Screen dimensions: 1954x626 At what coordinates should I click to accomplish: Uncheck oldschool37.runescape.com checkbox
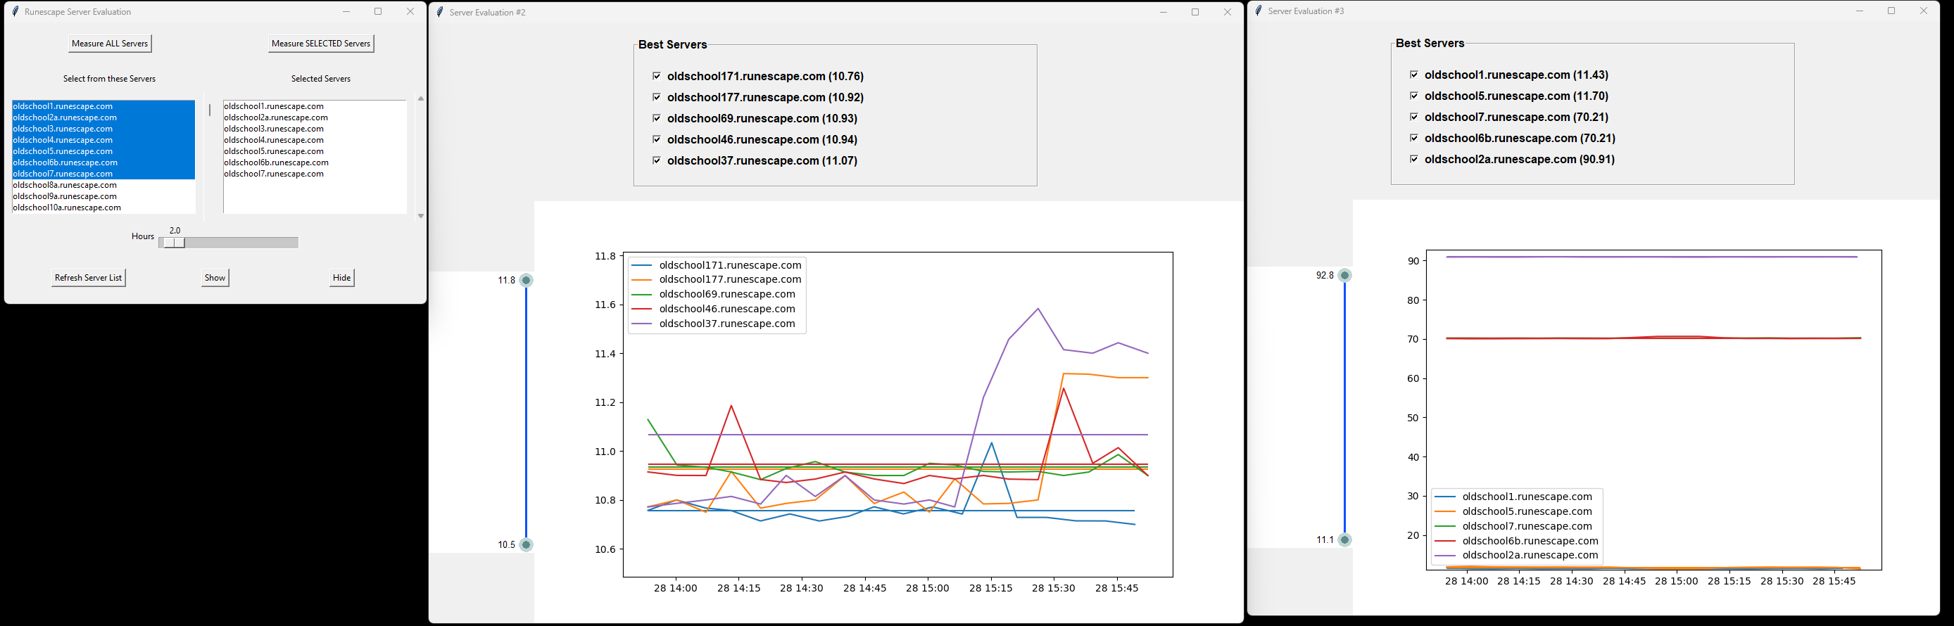(x=657, y=160)
